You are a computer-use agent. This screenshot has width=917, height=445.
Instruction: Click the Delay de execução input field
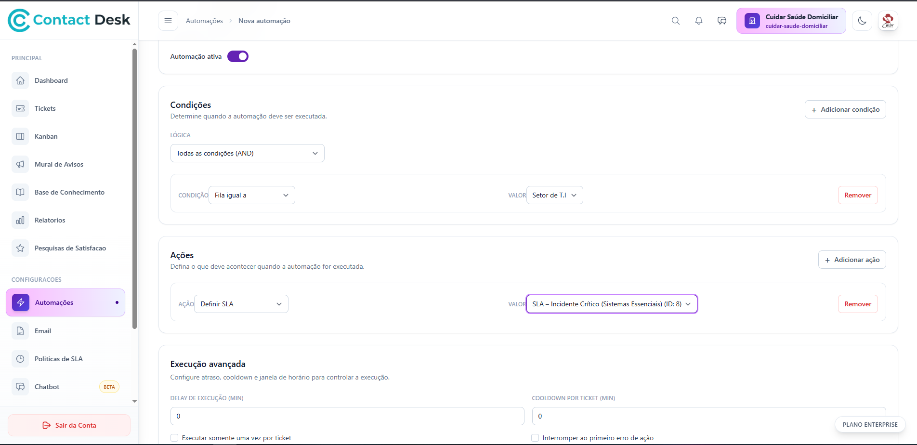(347, 416)
